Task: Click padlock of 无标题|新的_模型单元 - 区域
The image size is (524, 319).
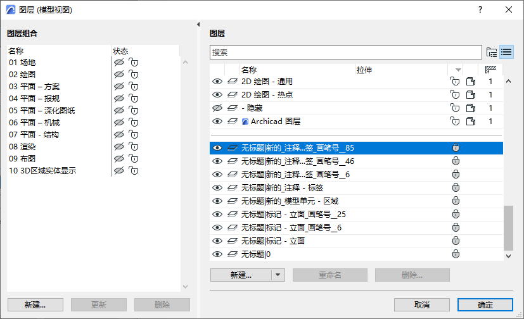Action: coord(456,201)
